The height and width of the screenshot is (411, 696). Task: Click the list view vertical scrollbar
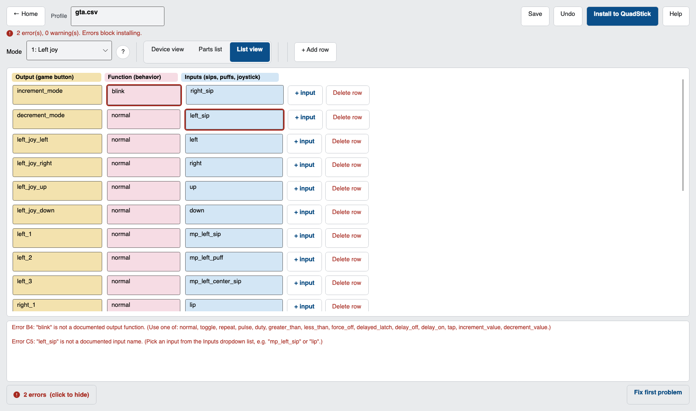click(x=683, y=135)
